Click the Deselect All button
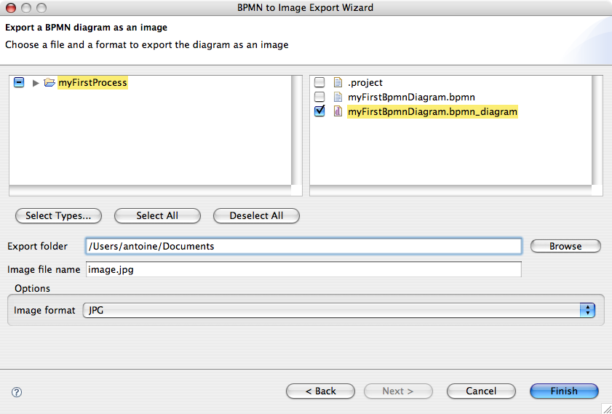The height and width of the screenshot is (414, 612). pos(256,216)
